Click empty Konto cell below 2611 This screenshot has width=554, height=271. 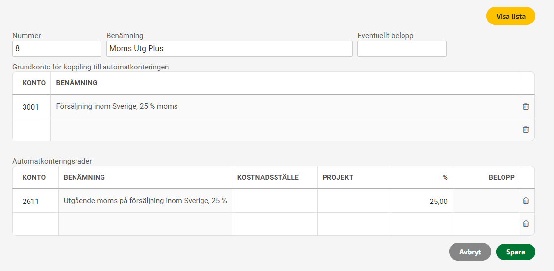[35, 224]
